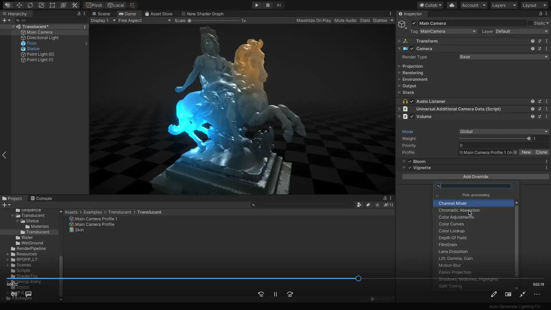551x310 pixels.
Task: Toggle the Vignette override checkbox
Action: 410,168
